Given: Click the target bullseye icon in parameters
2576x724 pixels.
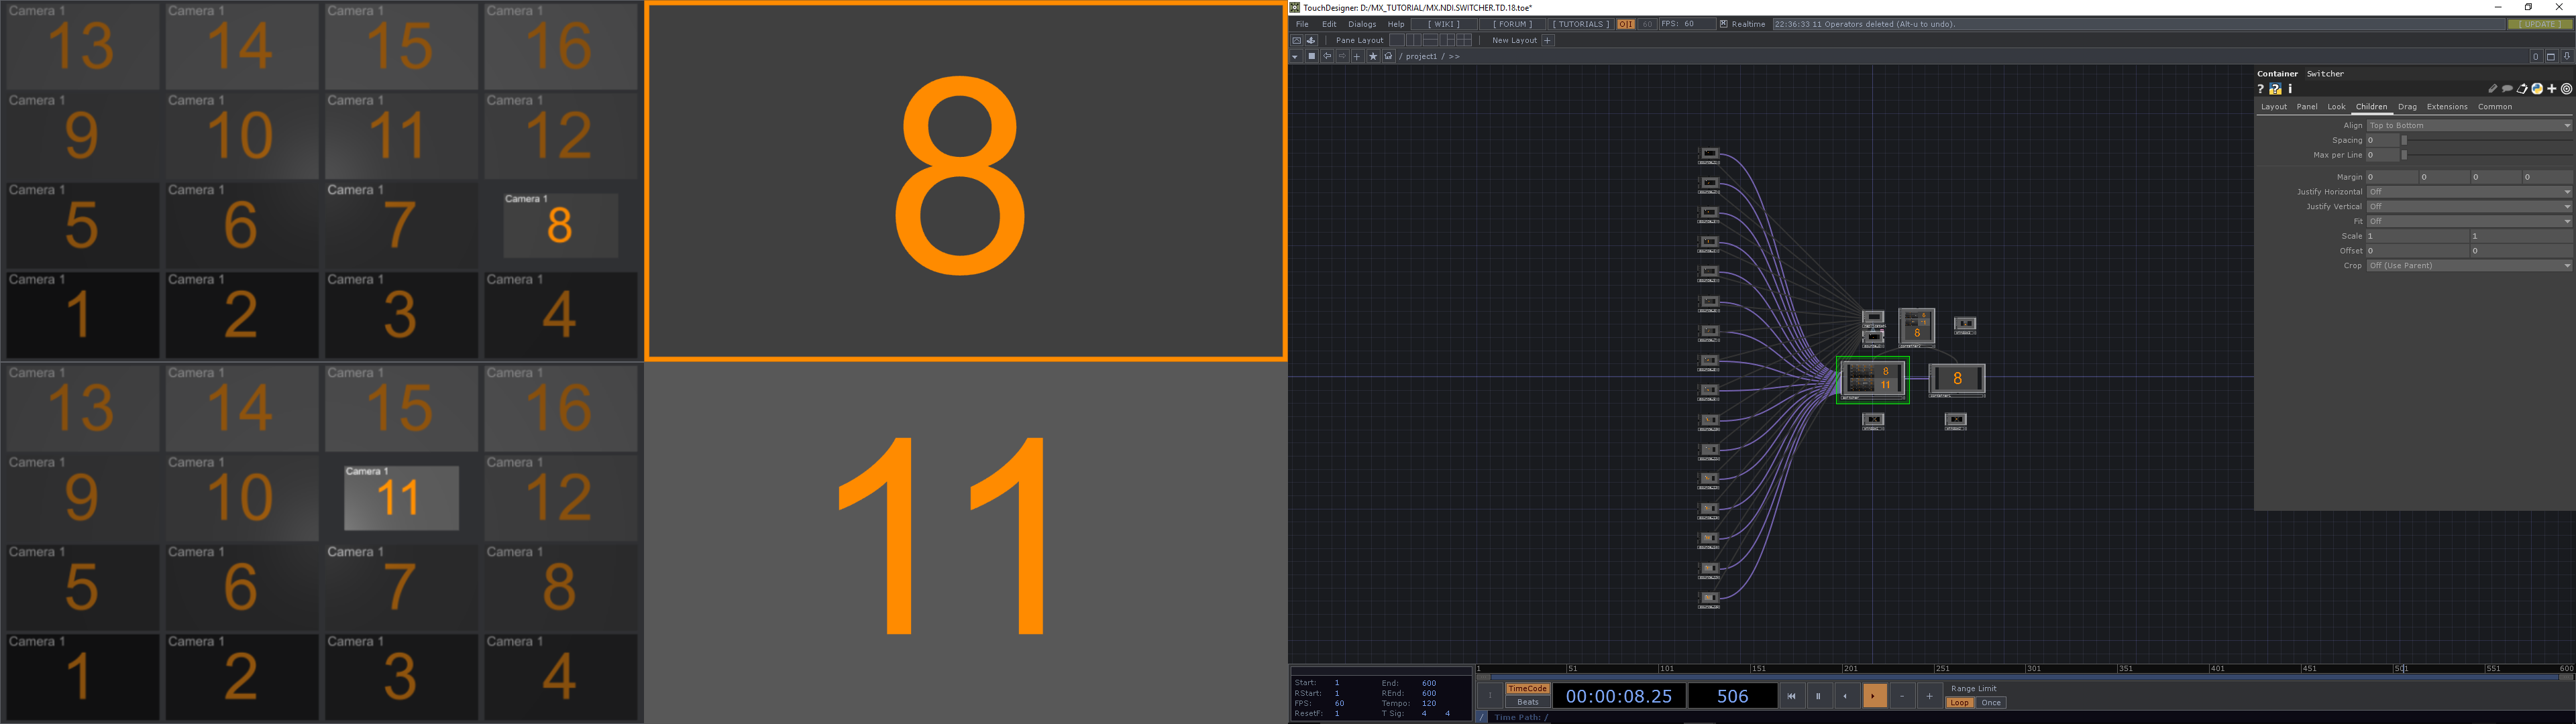Looking at the screenshot, I should (2566, 89).
